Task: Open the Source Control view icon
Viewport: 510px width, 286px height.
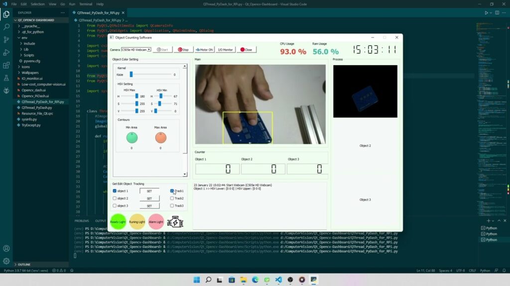Action: 6,40
